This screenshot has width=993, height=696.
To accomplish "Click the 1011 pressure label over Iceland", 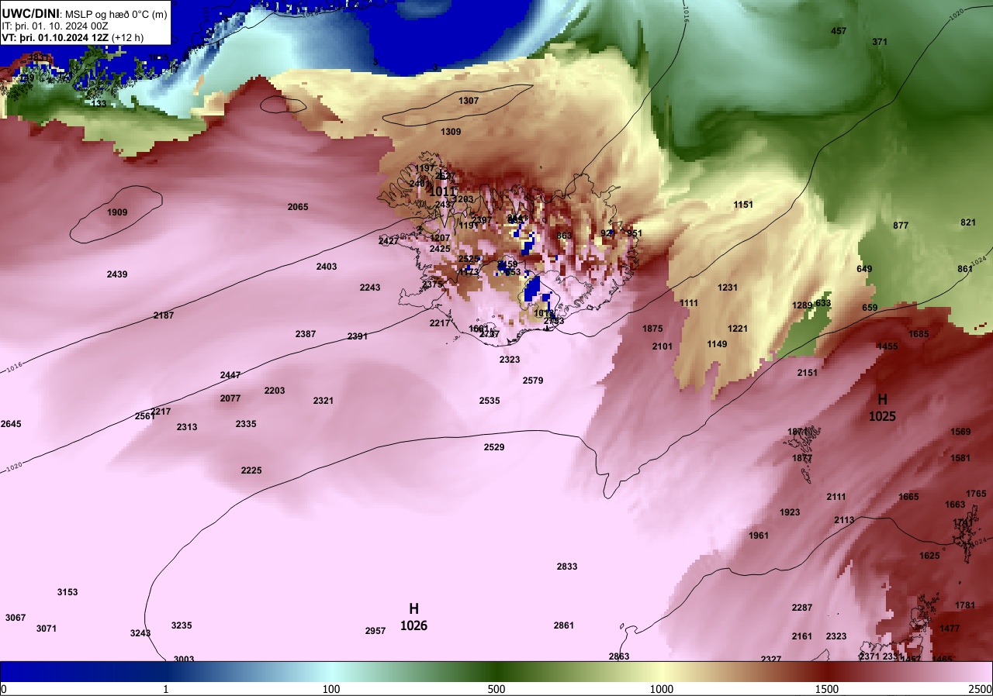I will (x=443, y=191).
